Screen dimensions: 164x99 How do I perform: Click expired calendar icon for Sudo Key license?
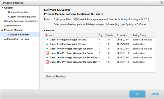click(x=47, y=62)
